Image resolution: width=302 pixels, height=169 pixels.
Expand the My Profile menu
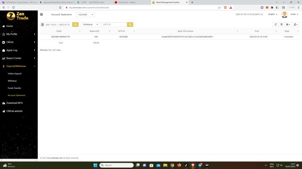pos(19,34)
